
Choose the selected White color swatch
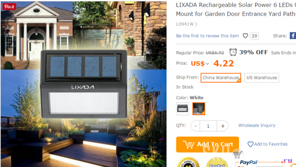tap(199, 109)
